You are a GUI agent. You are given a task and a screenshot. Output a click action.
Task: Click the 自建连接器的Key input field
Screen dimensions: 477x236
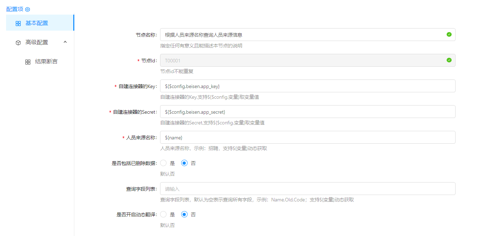coord(307,86)
